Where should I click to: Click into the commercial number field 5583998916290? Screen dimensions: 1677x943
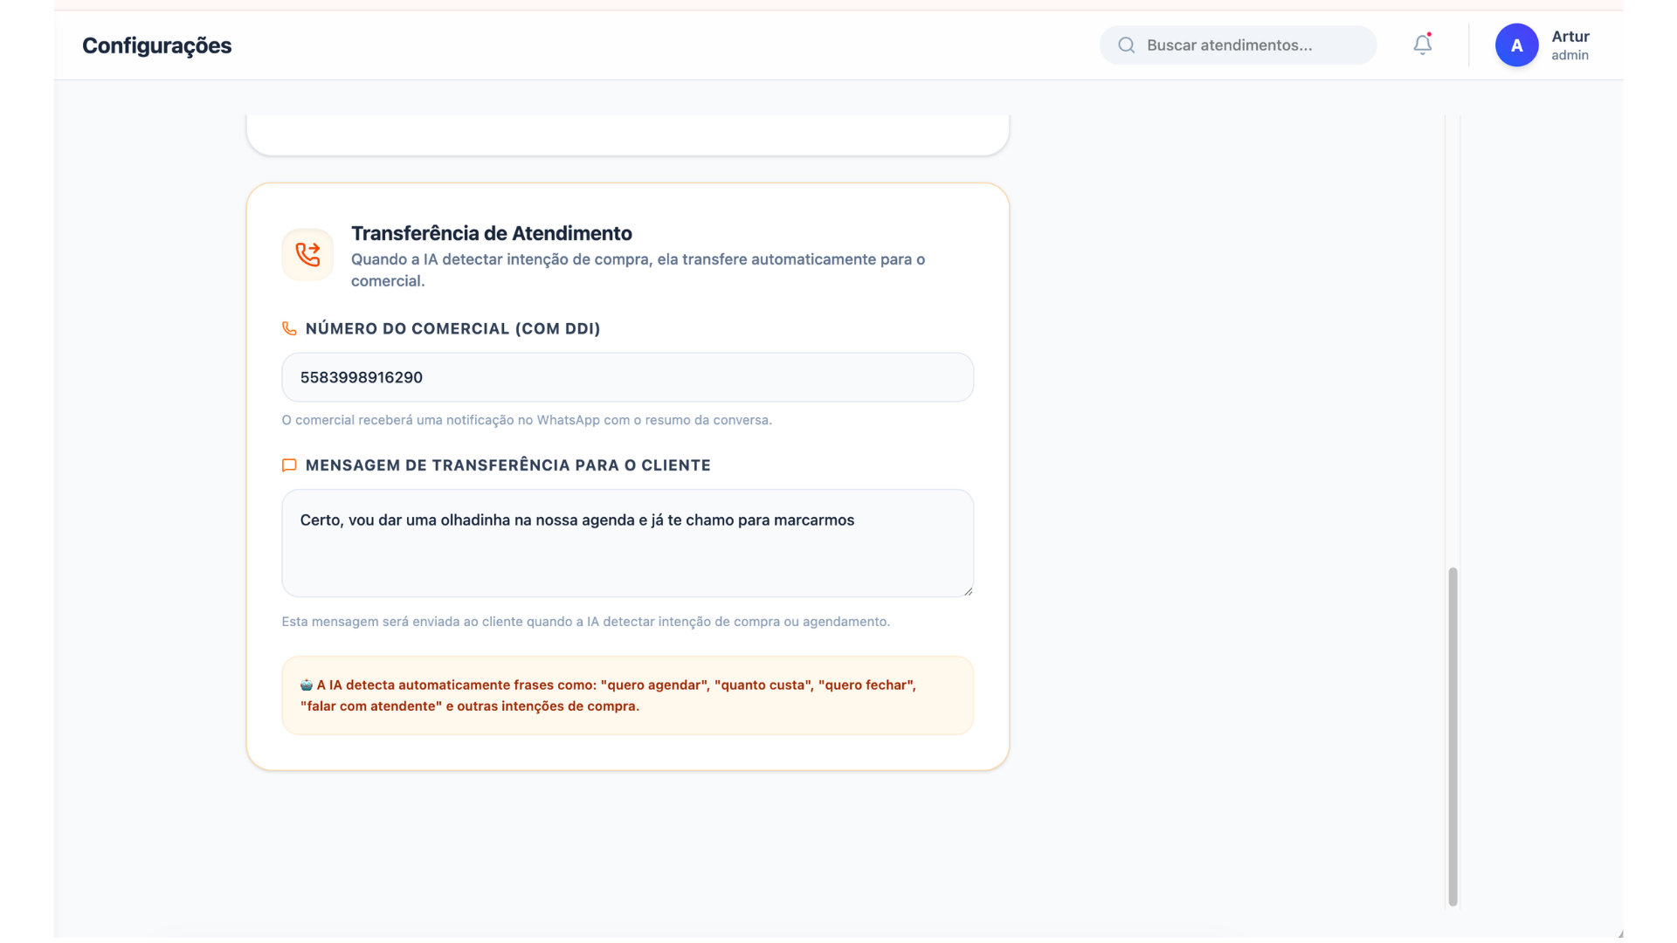pyautogui.click(x=627, y=377)
